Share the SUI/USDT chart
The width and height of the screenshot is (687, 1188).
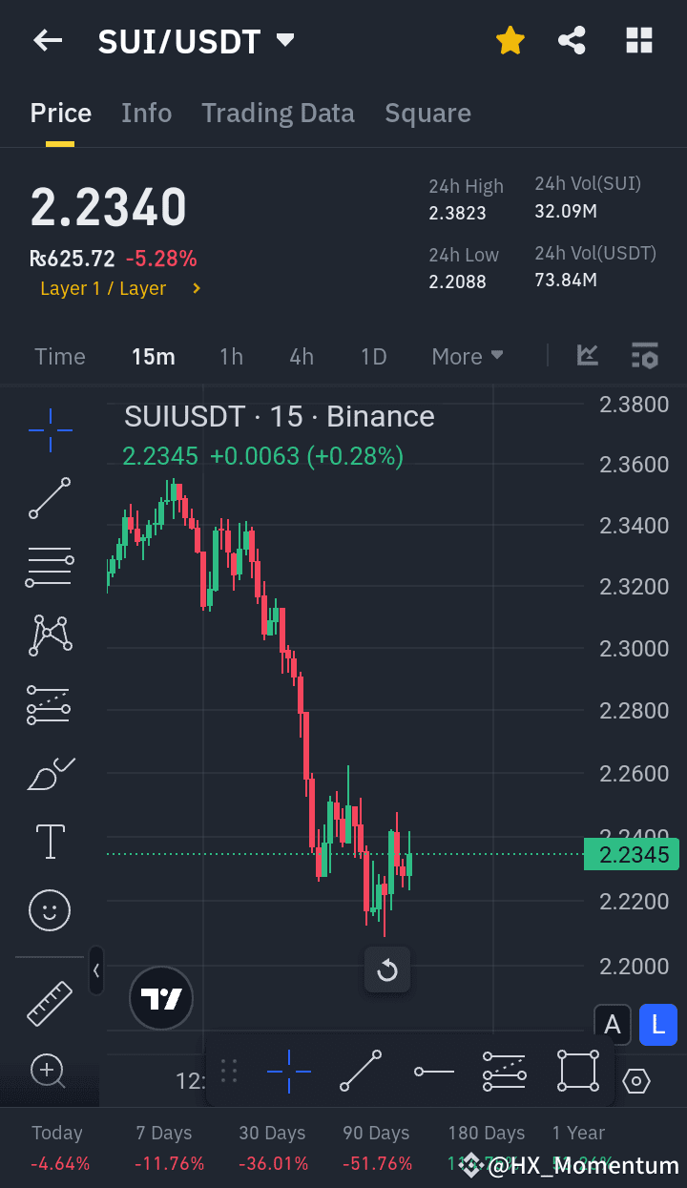pyautogui.click(x=572, y=40)
